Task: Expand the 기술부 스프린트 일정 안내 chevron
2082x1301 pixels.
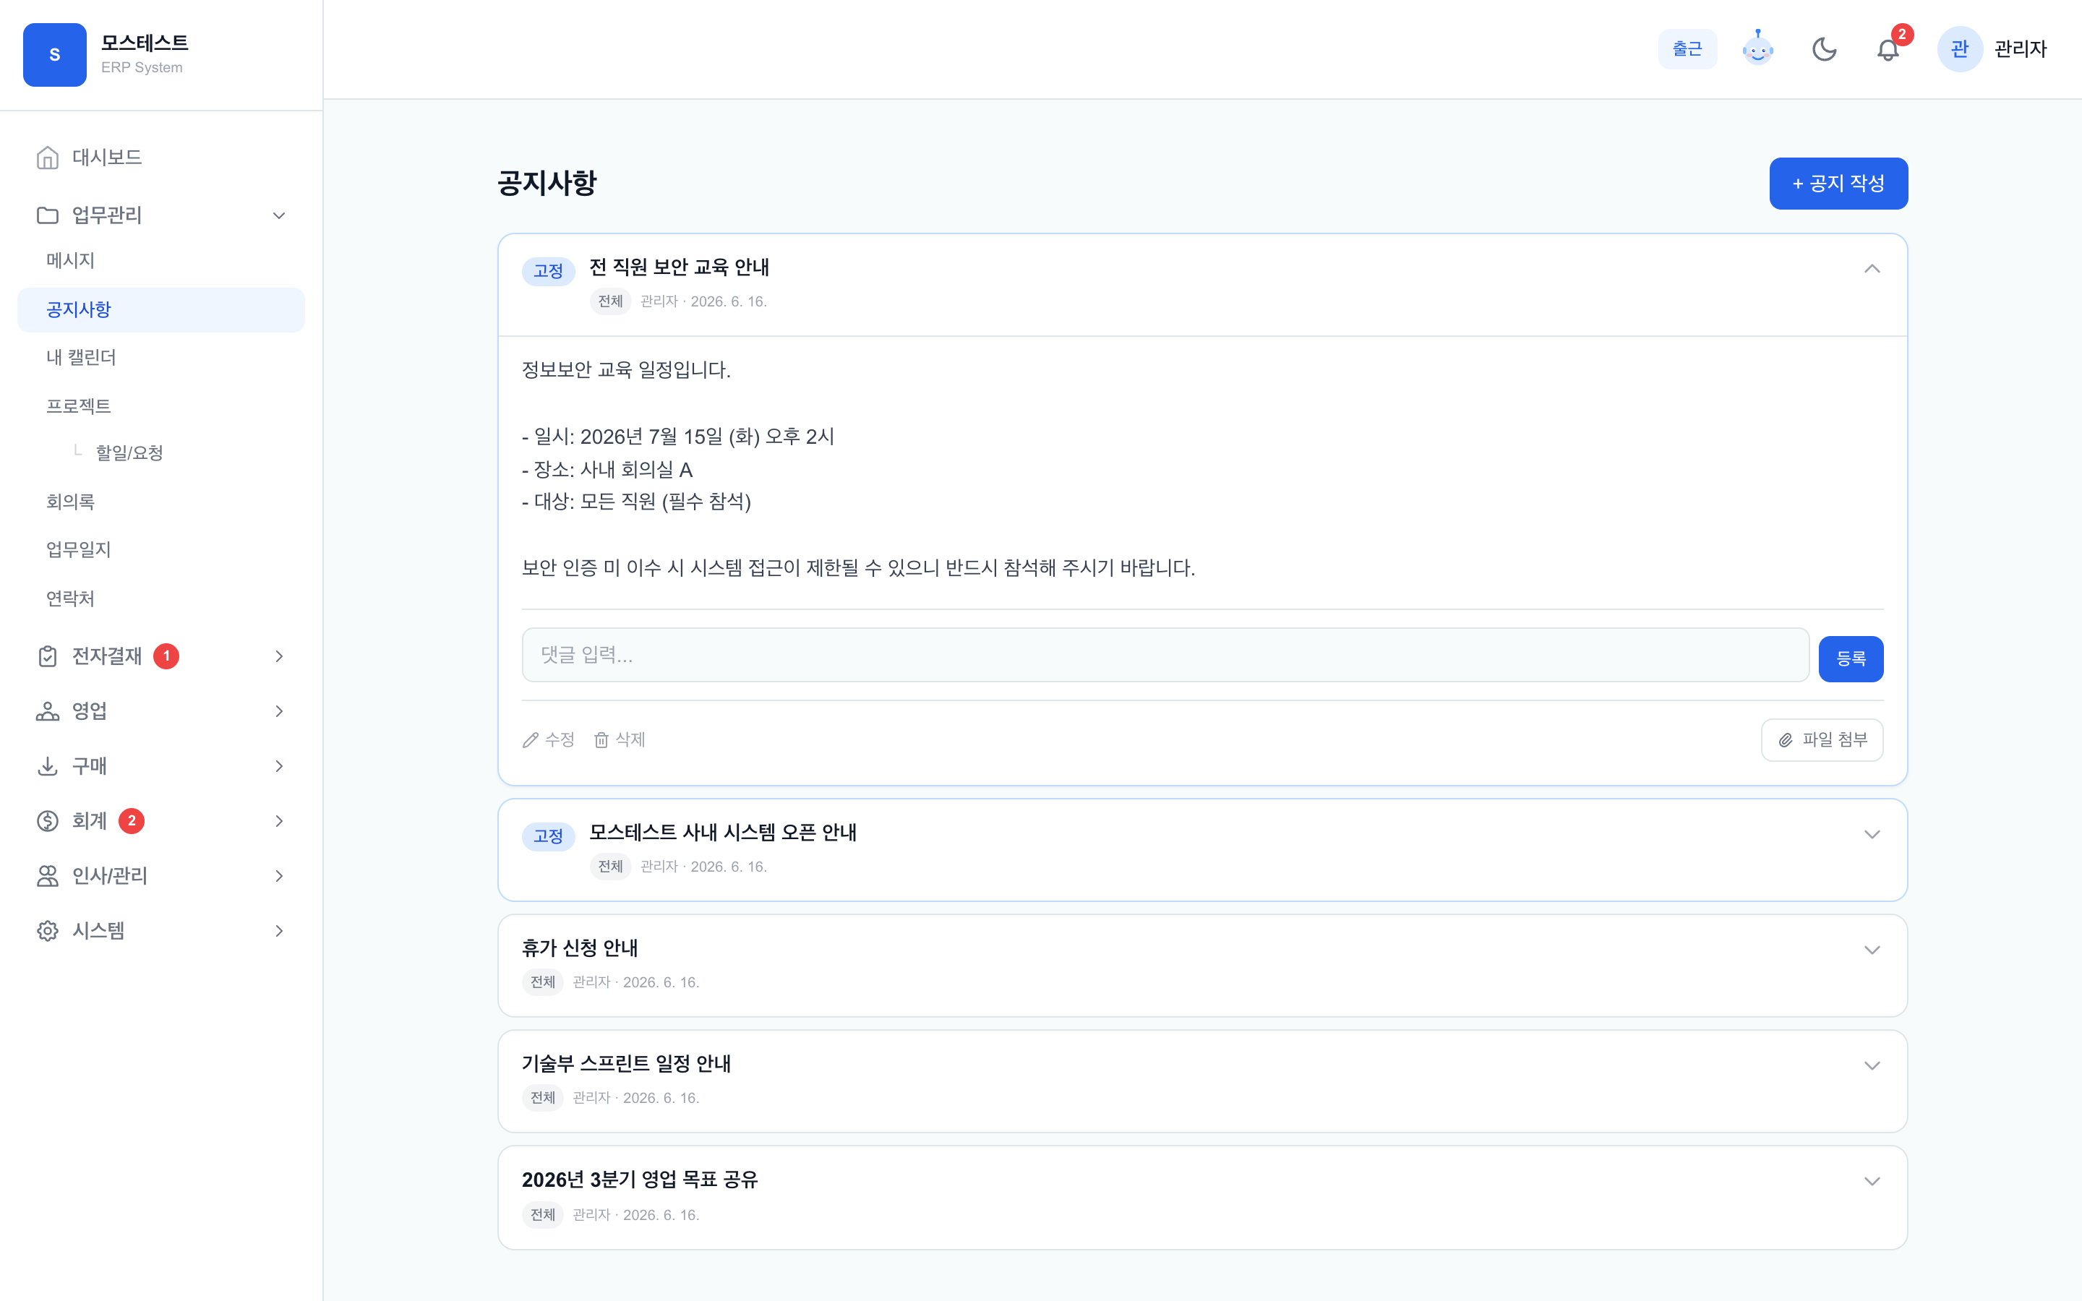Action: click(x=1871, y=1065)
